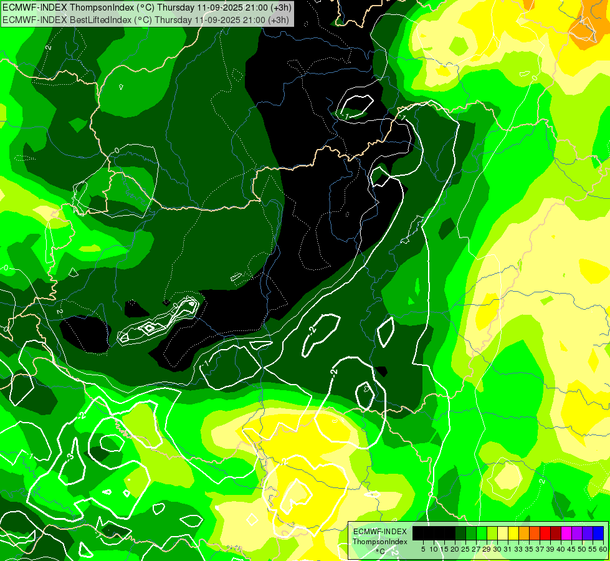Image resolution: width=610 pixels, height=561 pixels.
Task: Click the pale yellow 30-31 legend swatch
Action: pos(503,533)
